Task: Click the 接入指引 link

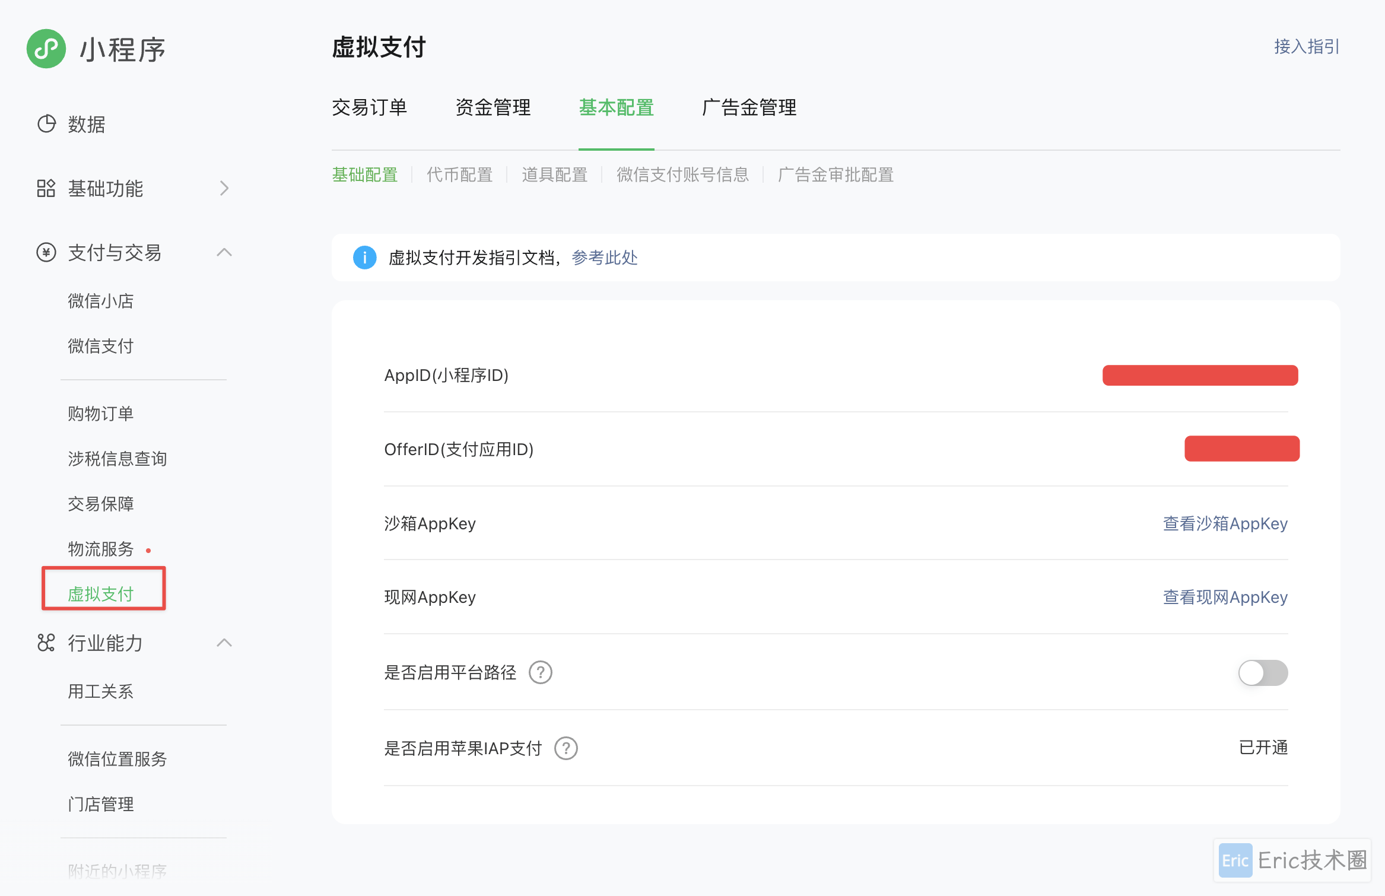Action: tap(1307, 46)
